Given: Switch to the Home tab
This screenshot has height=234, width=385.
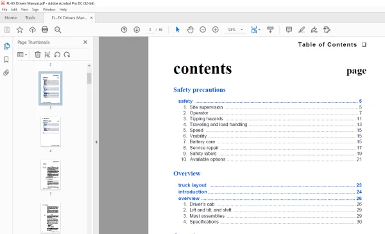Looking at the screenshot, I should click(x=11, y=18).
